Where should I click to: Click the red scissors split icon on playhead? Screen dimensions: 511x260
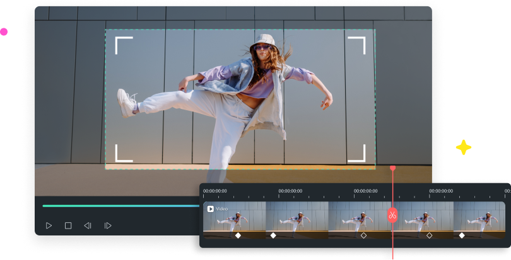tap(392, 215)
